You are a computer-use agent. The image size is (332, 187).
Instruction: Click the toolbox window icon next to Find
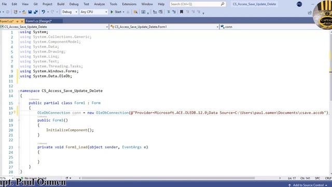[143, 12]
